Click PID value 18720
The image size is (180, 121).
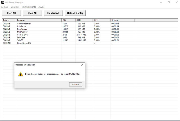65,26
